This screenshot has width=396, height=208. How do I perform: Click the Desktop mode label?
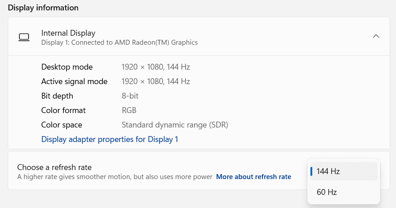[x=67, y=67]
